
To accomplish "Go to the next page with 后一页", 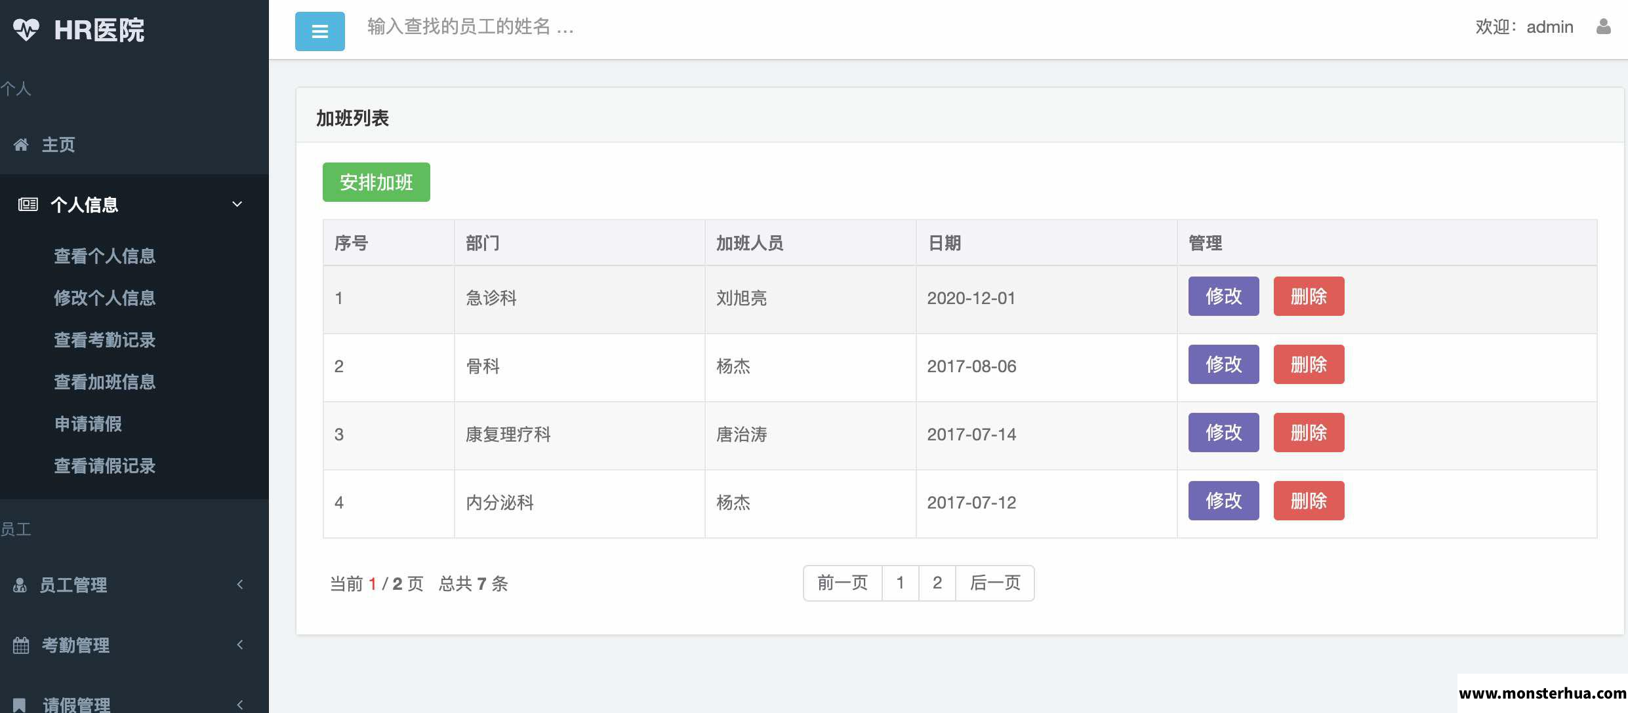I will click(x=995, y=583).
